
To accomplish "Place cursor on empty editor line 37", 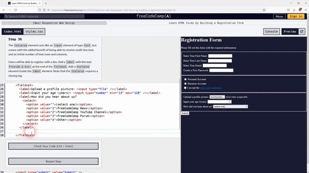I will coord(93,131).
